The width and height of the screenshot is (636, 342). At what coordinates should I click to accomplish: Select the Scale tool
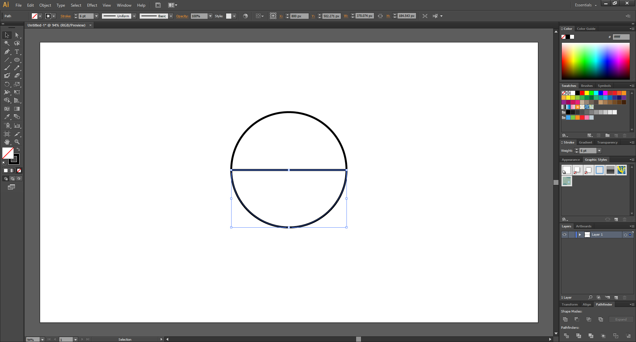tap(17, 84)
